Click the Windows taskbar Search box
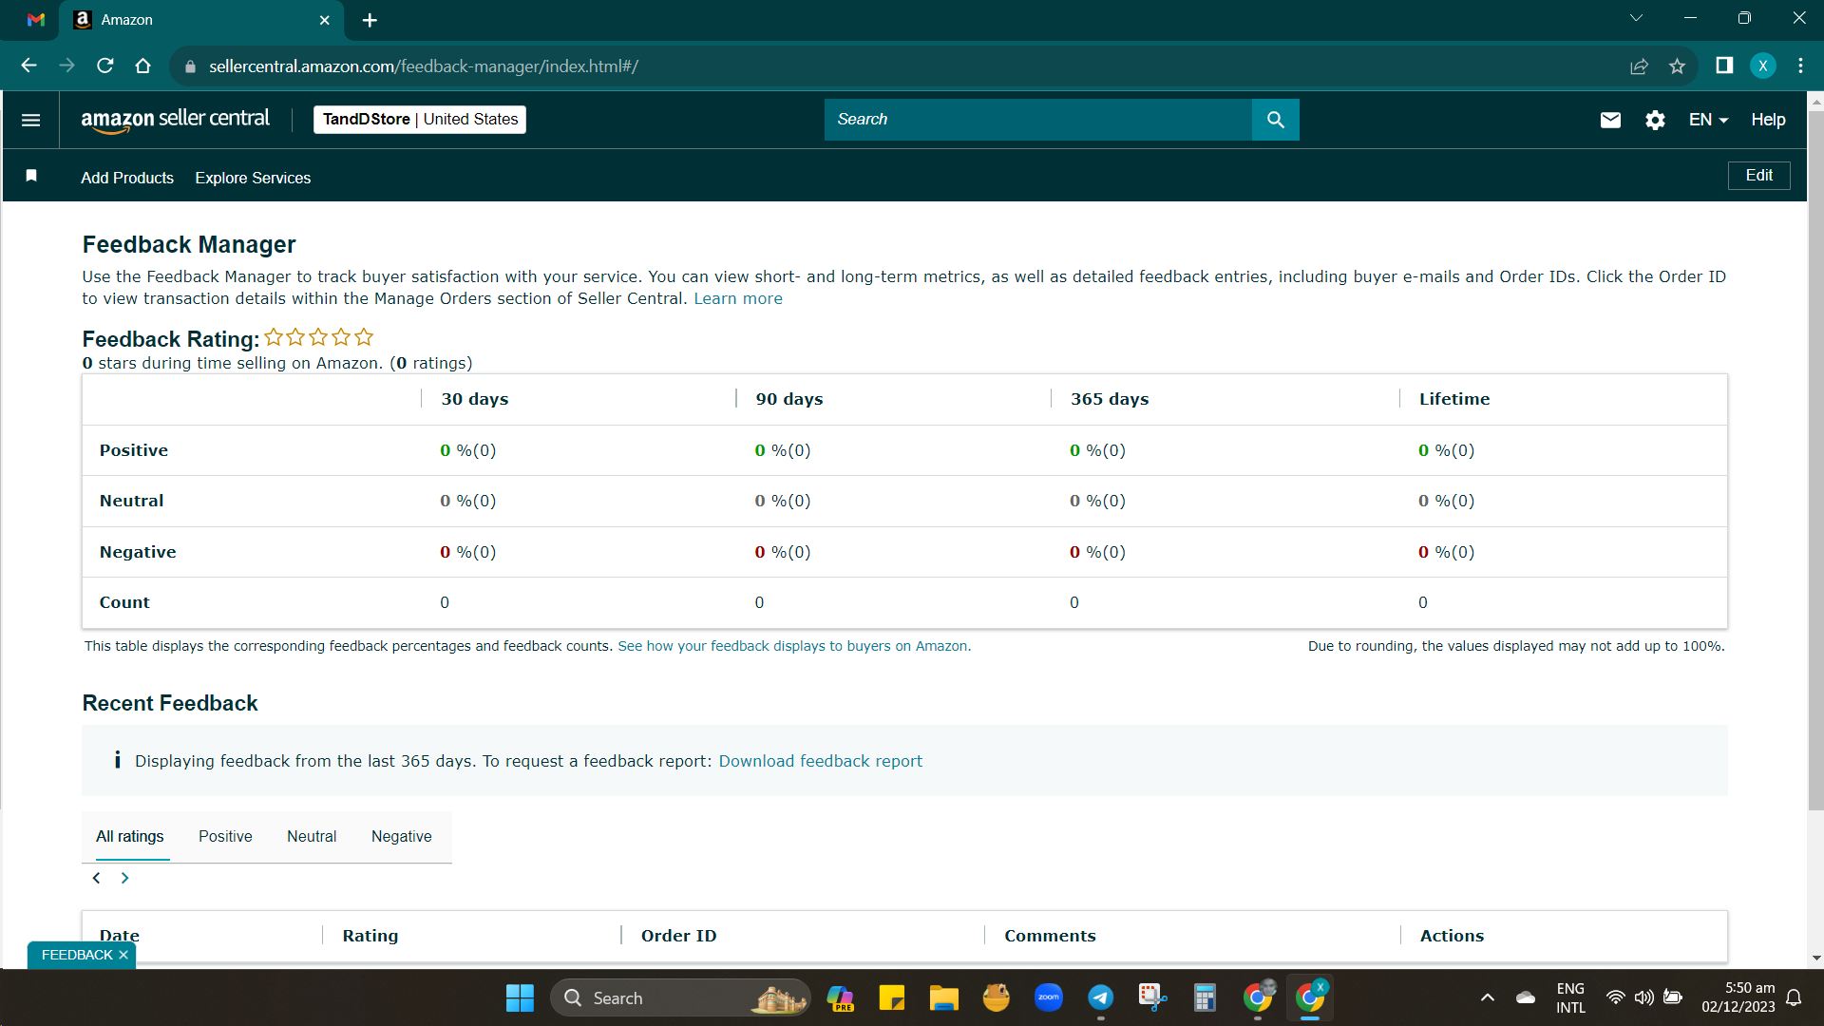Viewport: 1824px width, 1026px height. (679, 997)
